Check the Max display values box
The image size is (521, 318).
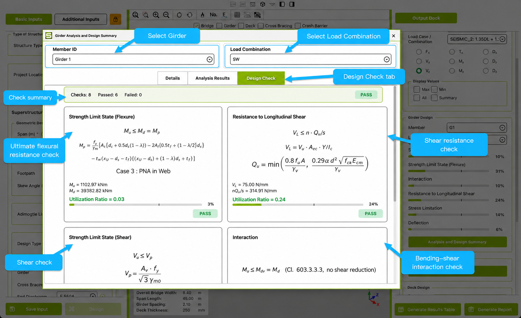[417, 89]
